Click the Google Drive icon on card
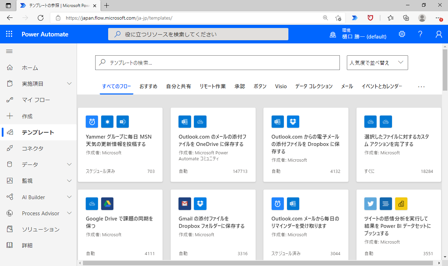The image size is (448, 266). (107, 203)
